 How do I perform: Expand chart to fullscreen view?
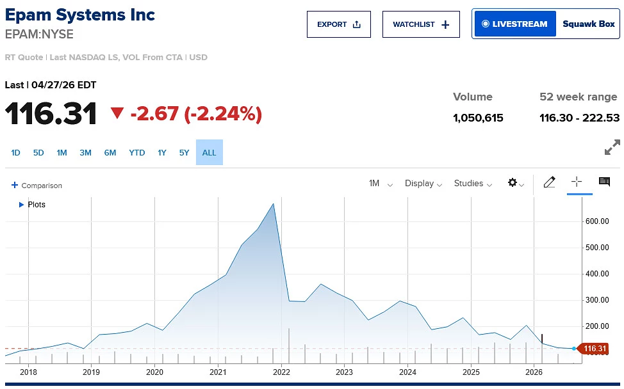pyautogui.click(x=612, y=147)
